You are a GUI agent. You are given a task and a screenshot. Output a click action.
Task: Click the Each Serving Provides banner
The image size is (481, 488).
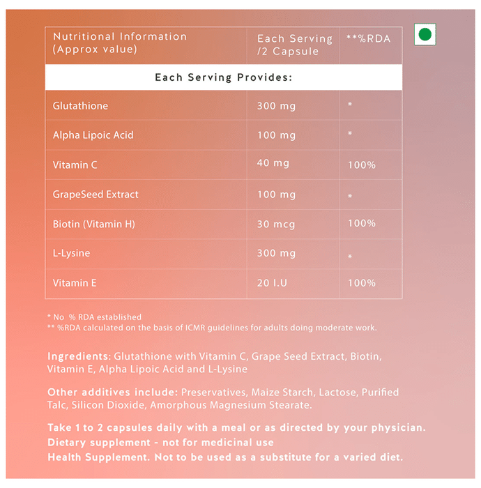pyautogui.click(x=223, y=77)
